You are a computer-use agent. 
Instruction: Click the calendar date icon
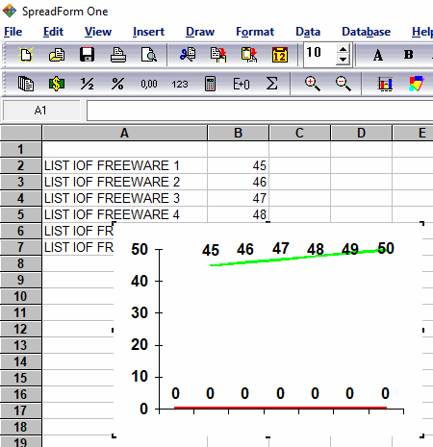[280, 55]
